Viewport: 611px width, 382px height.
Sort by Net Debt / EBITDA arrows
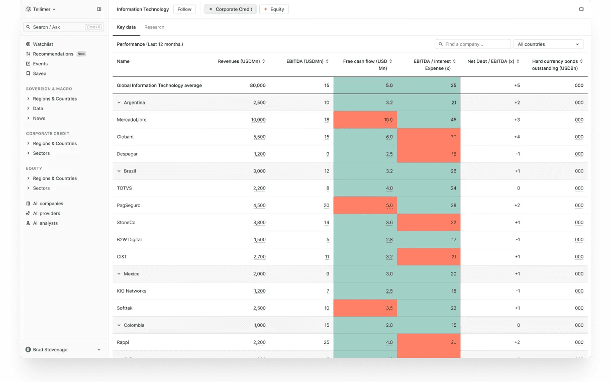tap(518, 61)
